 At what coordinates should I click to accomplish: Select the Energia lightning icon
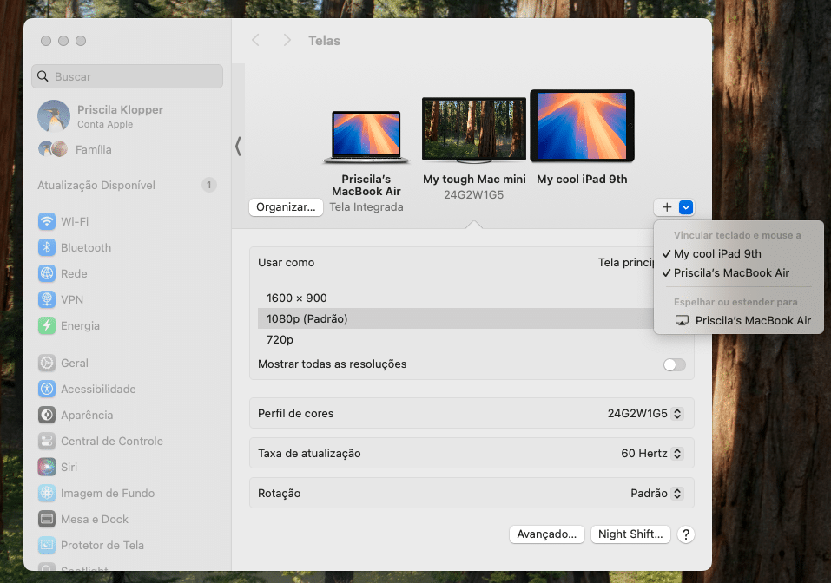[47, 325]
